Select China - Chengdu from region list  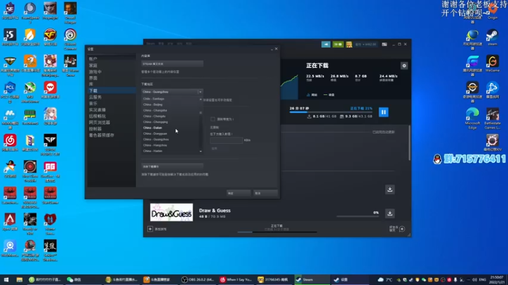coord(154,116)
